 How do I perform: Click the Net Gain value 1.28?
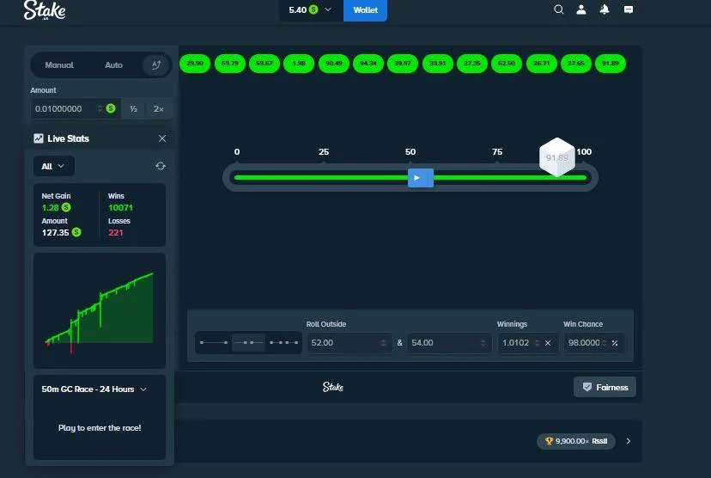point(51,207)
